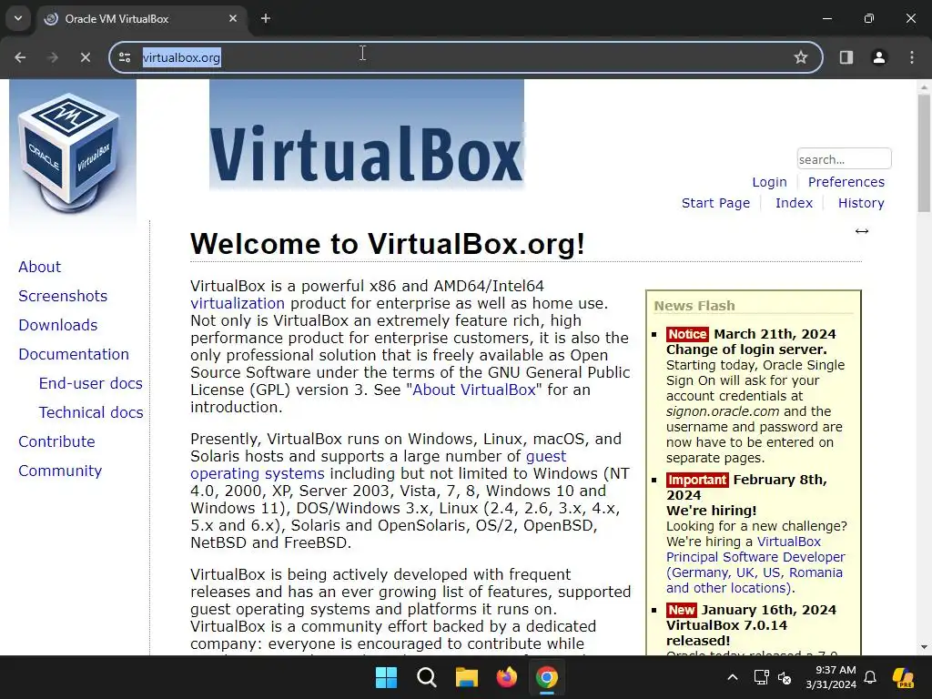Open the notifications bell icon
Viewport: 932px width, 699px height.
pyautogui.click(x=870, y=677)
